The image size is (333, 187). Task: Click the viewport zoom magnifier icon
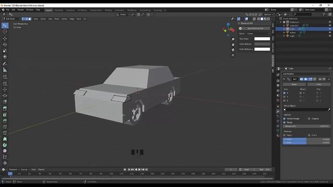(233, 39)
